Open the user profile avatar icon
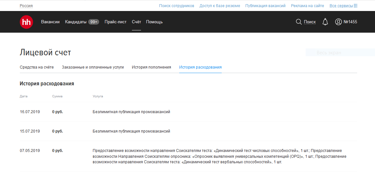 point(338,22)
